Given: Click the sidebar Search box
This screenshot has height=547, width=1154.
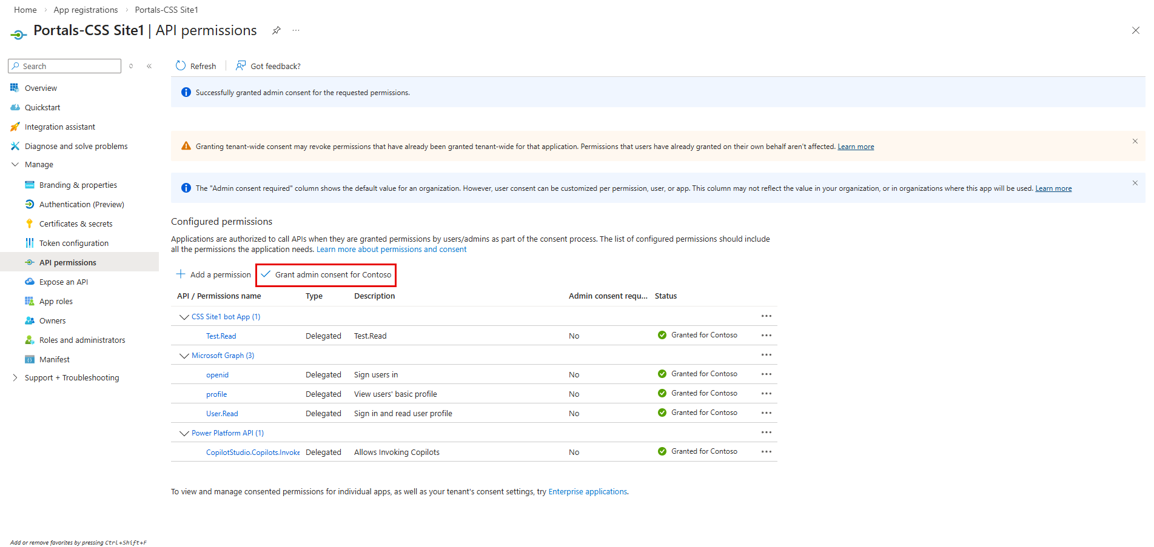Looking at the screenshot, I should point(65,66).
